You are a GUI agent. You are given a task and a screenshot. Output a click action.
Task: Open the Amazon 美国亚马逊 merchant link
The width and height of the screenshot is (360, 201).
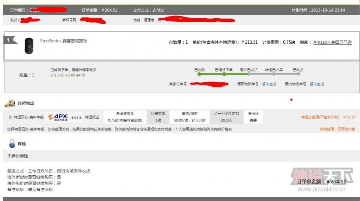click(333, 42)
